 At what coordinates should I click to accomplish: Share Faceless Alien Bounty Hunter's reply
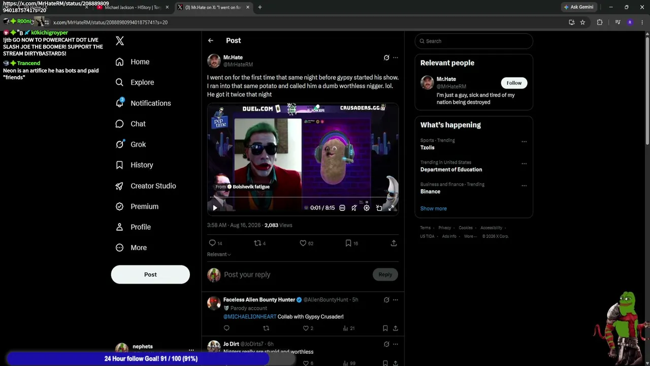[x=396, y=328]
